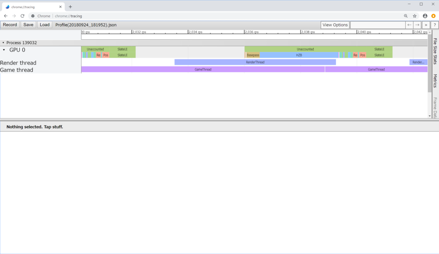The width and height of the screenshot is (439, 254).
Task: Toggle the side panel with » button
Action: (426, 25)
